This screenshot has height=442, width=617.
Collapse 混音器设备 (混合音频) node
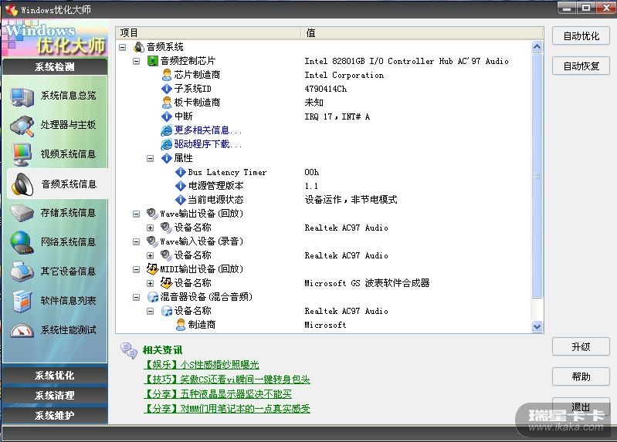coord(136,297)
